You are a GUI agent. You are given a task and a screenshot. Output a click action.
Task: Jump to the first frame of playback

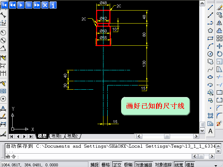pyautogui.click(x=5, y=5)
